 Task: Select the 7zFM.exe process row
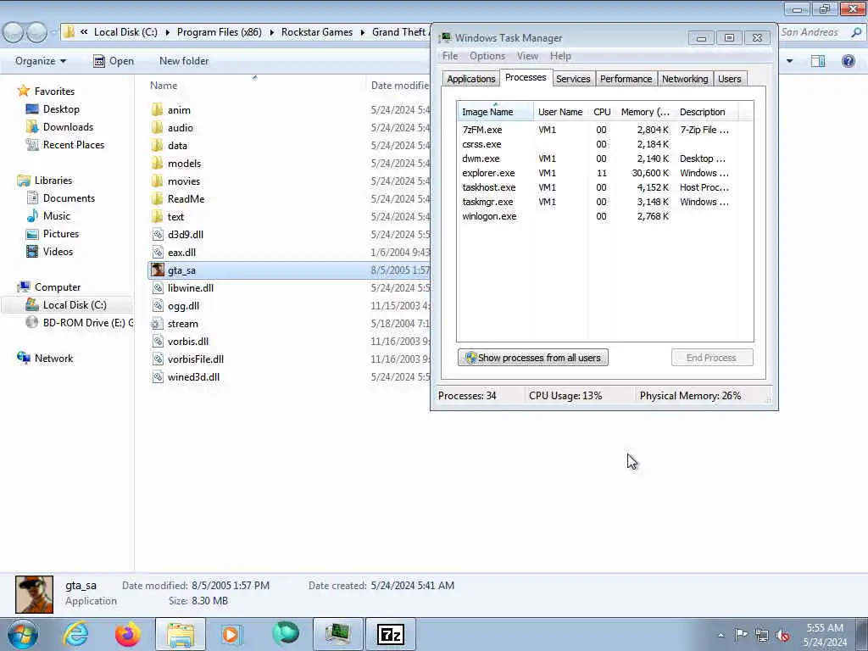(x=597, y=130)
